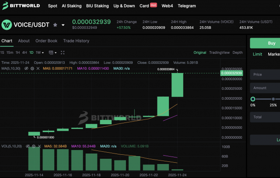The width and height of the screenshot is (280, 178).
Task: Open VOL indicator settings gear
Action: click(x=33, y=146)
